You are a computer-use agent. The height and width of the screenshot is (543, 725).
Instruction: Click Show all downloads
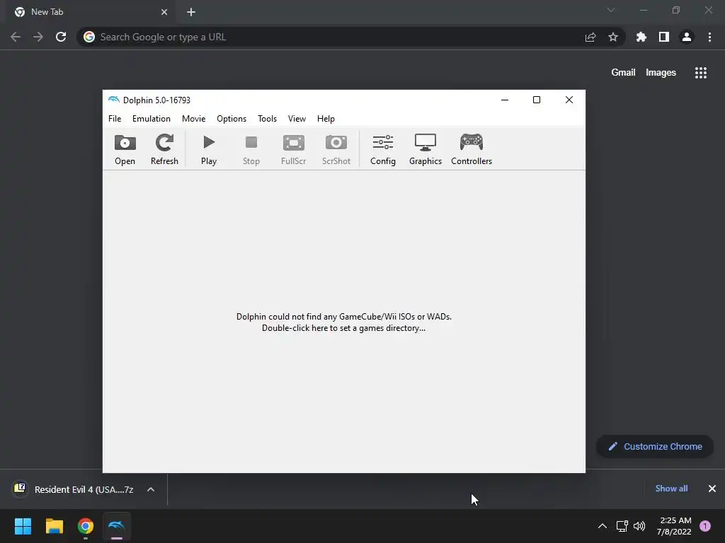(x=671, y=489)
